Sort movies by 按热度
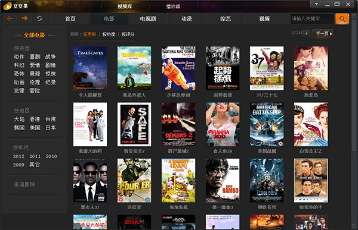This screenshot has width=358, height=230. (109, 34)
